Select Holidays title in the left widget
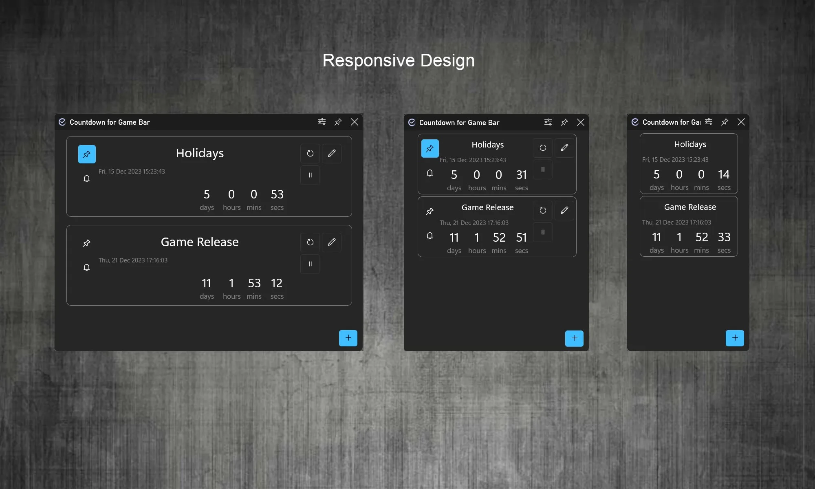This screenshot has width=815, height=489. point(200,153)
